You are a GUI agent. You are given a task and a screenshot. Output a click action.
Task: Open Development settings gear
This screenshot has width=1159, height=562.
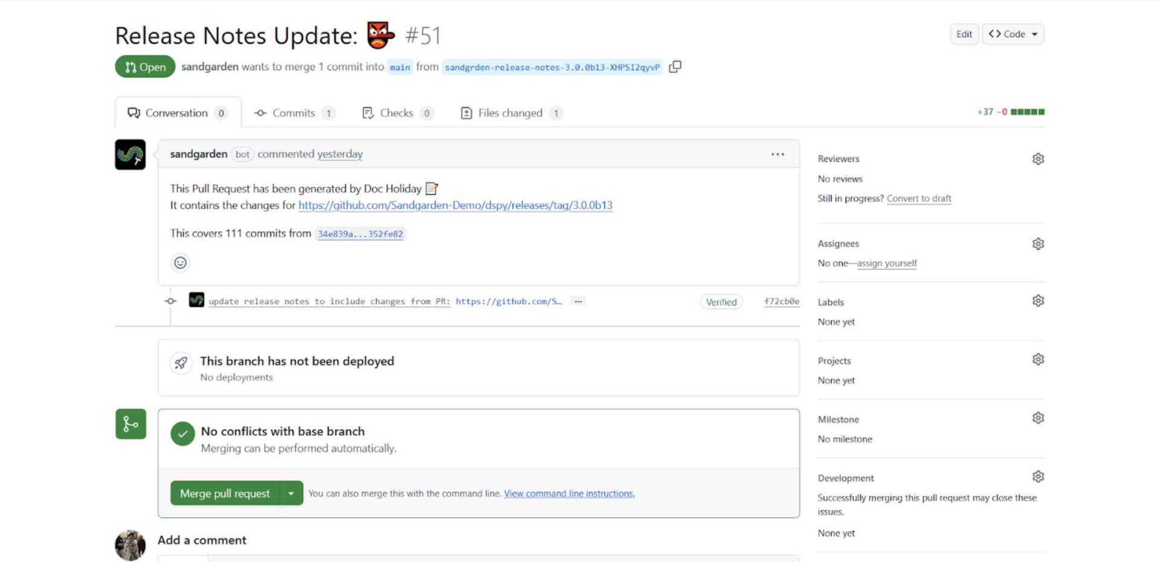(1038, 476)
